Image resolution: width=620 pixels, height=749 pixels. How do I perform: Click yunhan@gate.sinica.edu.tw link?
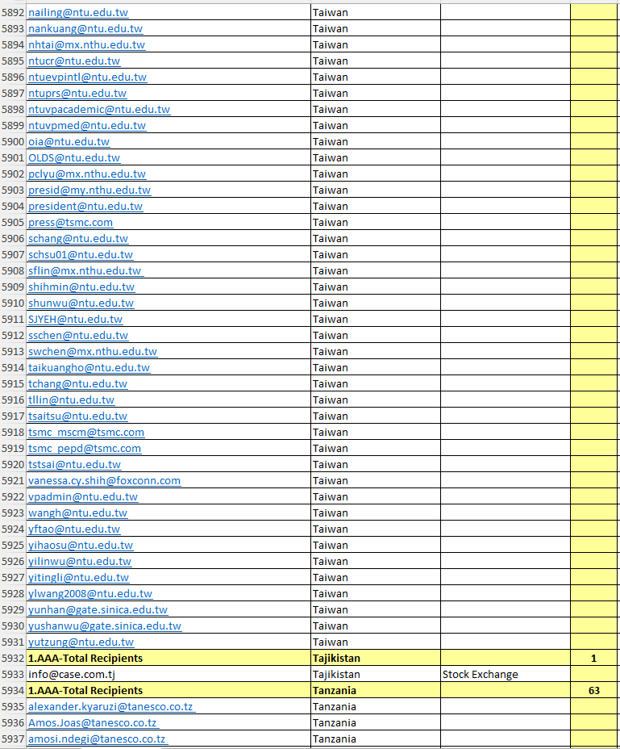pos(98,610)
